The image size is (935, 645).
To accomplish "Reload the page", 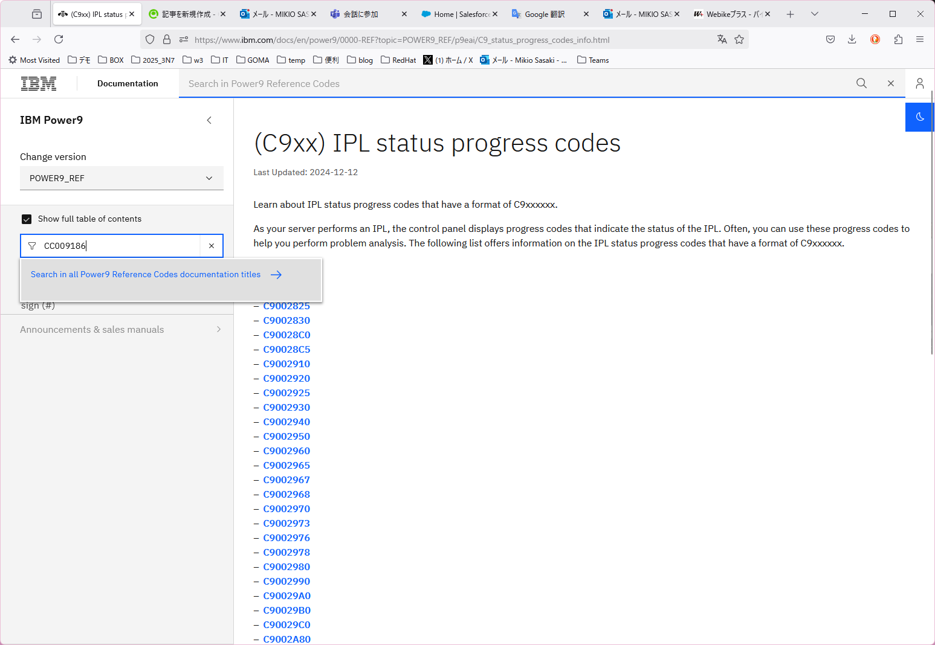I will coord(59,39).
